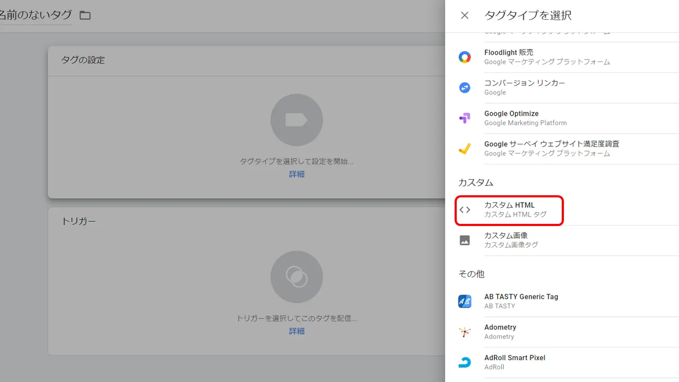Click the タグの設定 card heading
Screen dimensions: 679x382
click(x=83, y=60)
